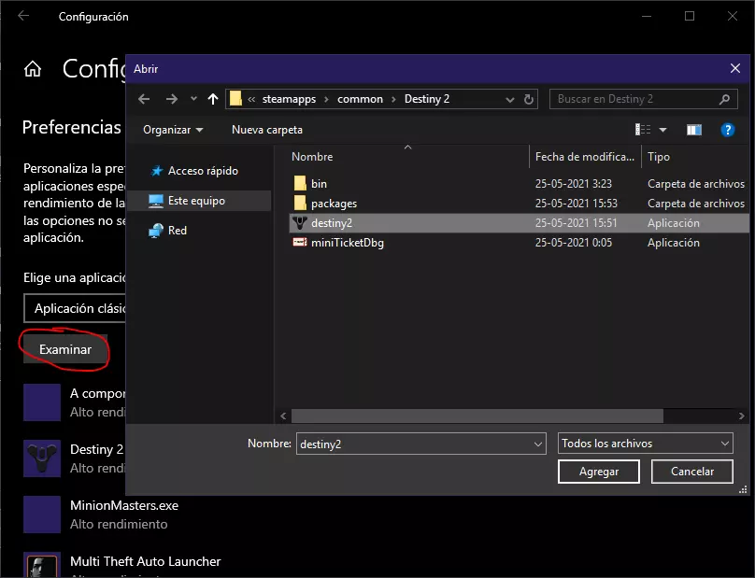
Task: Select the A compon... app entry
Action: [x=74, y=402]
